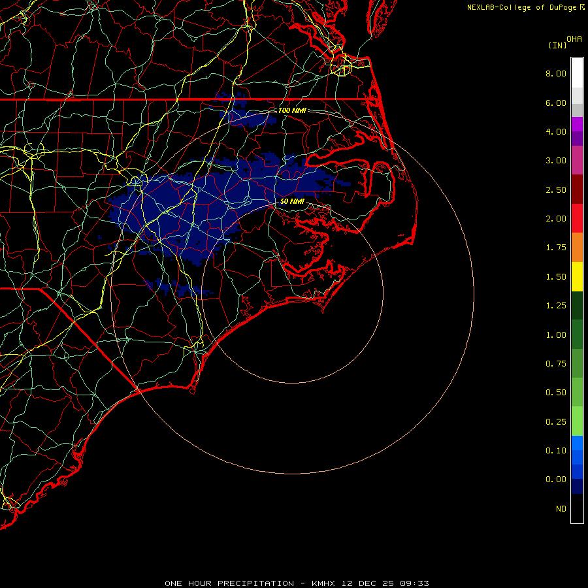Click the 0.75 legend value
Image resolution: width=588 pixels, height=588 pixels.
point(556,364)
